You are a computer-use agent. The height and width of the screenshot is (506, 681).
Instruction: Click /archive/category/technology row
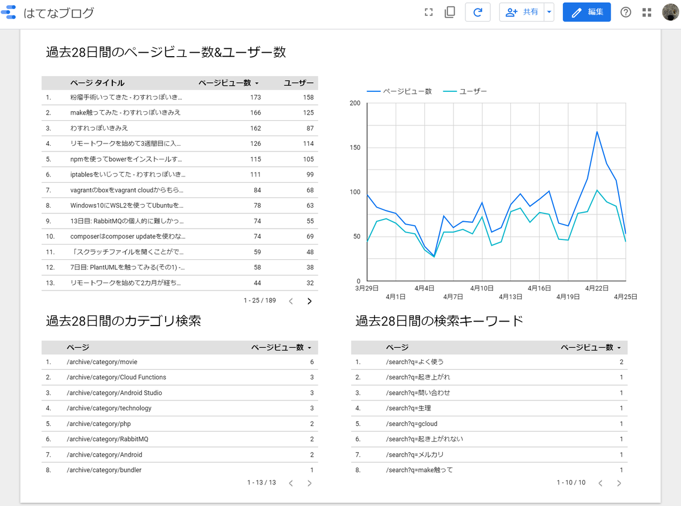179,408
